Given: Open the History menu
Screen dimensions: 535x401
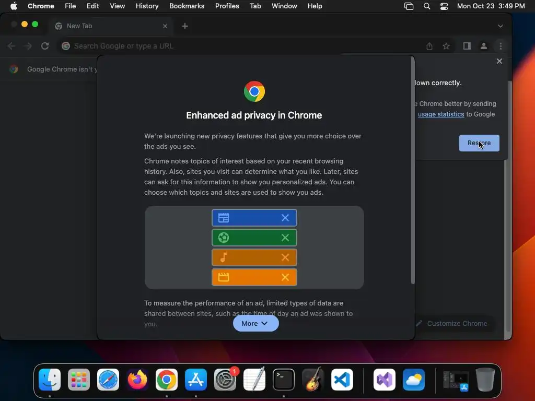Looking at the screenshot, I should tap(147, 6).
